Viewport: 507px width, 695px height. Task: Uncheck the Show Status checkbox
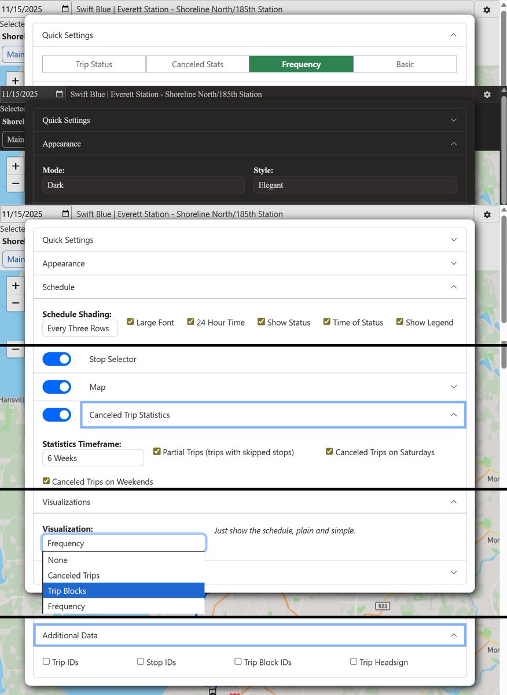tap(262, 322)
